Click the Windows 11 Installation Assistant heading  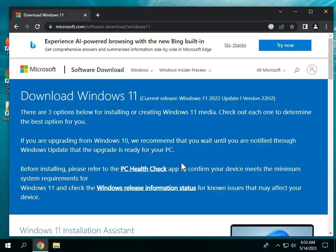point(77,230)
